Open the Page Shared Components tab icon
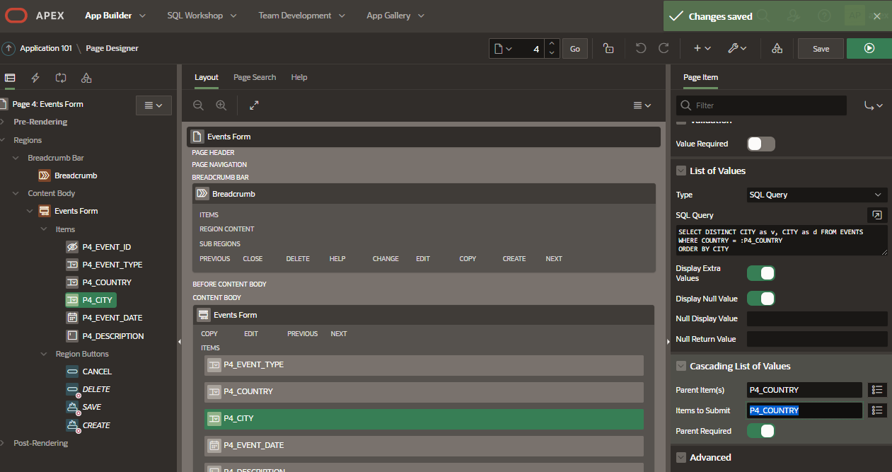 click(86, 77)
